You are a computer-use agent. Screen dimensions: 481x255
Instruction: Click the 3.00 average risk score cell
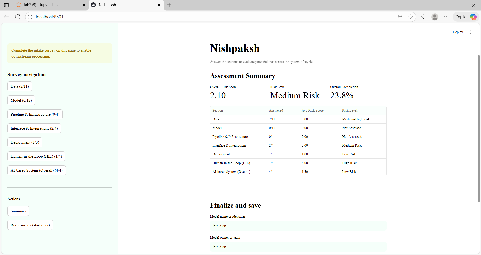pyautogui.click(x=320, y=119)
